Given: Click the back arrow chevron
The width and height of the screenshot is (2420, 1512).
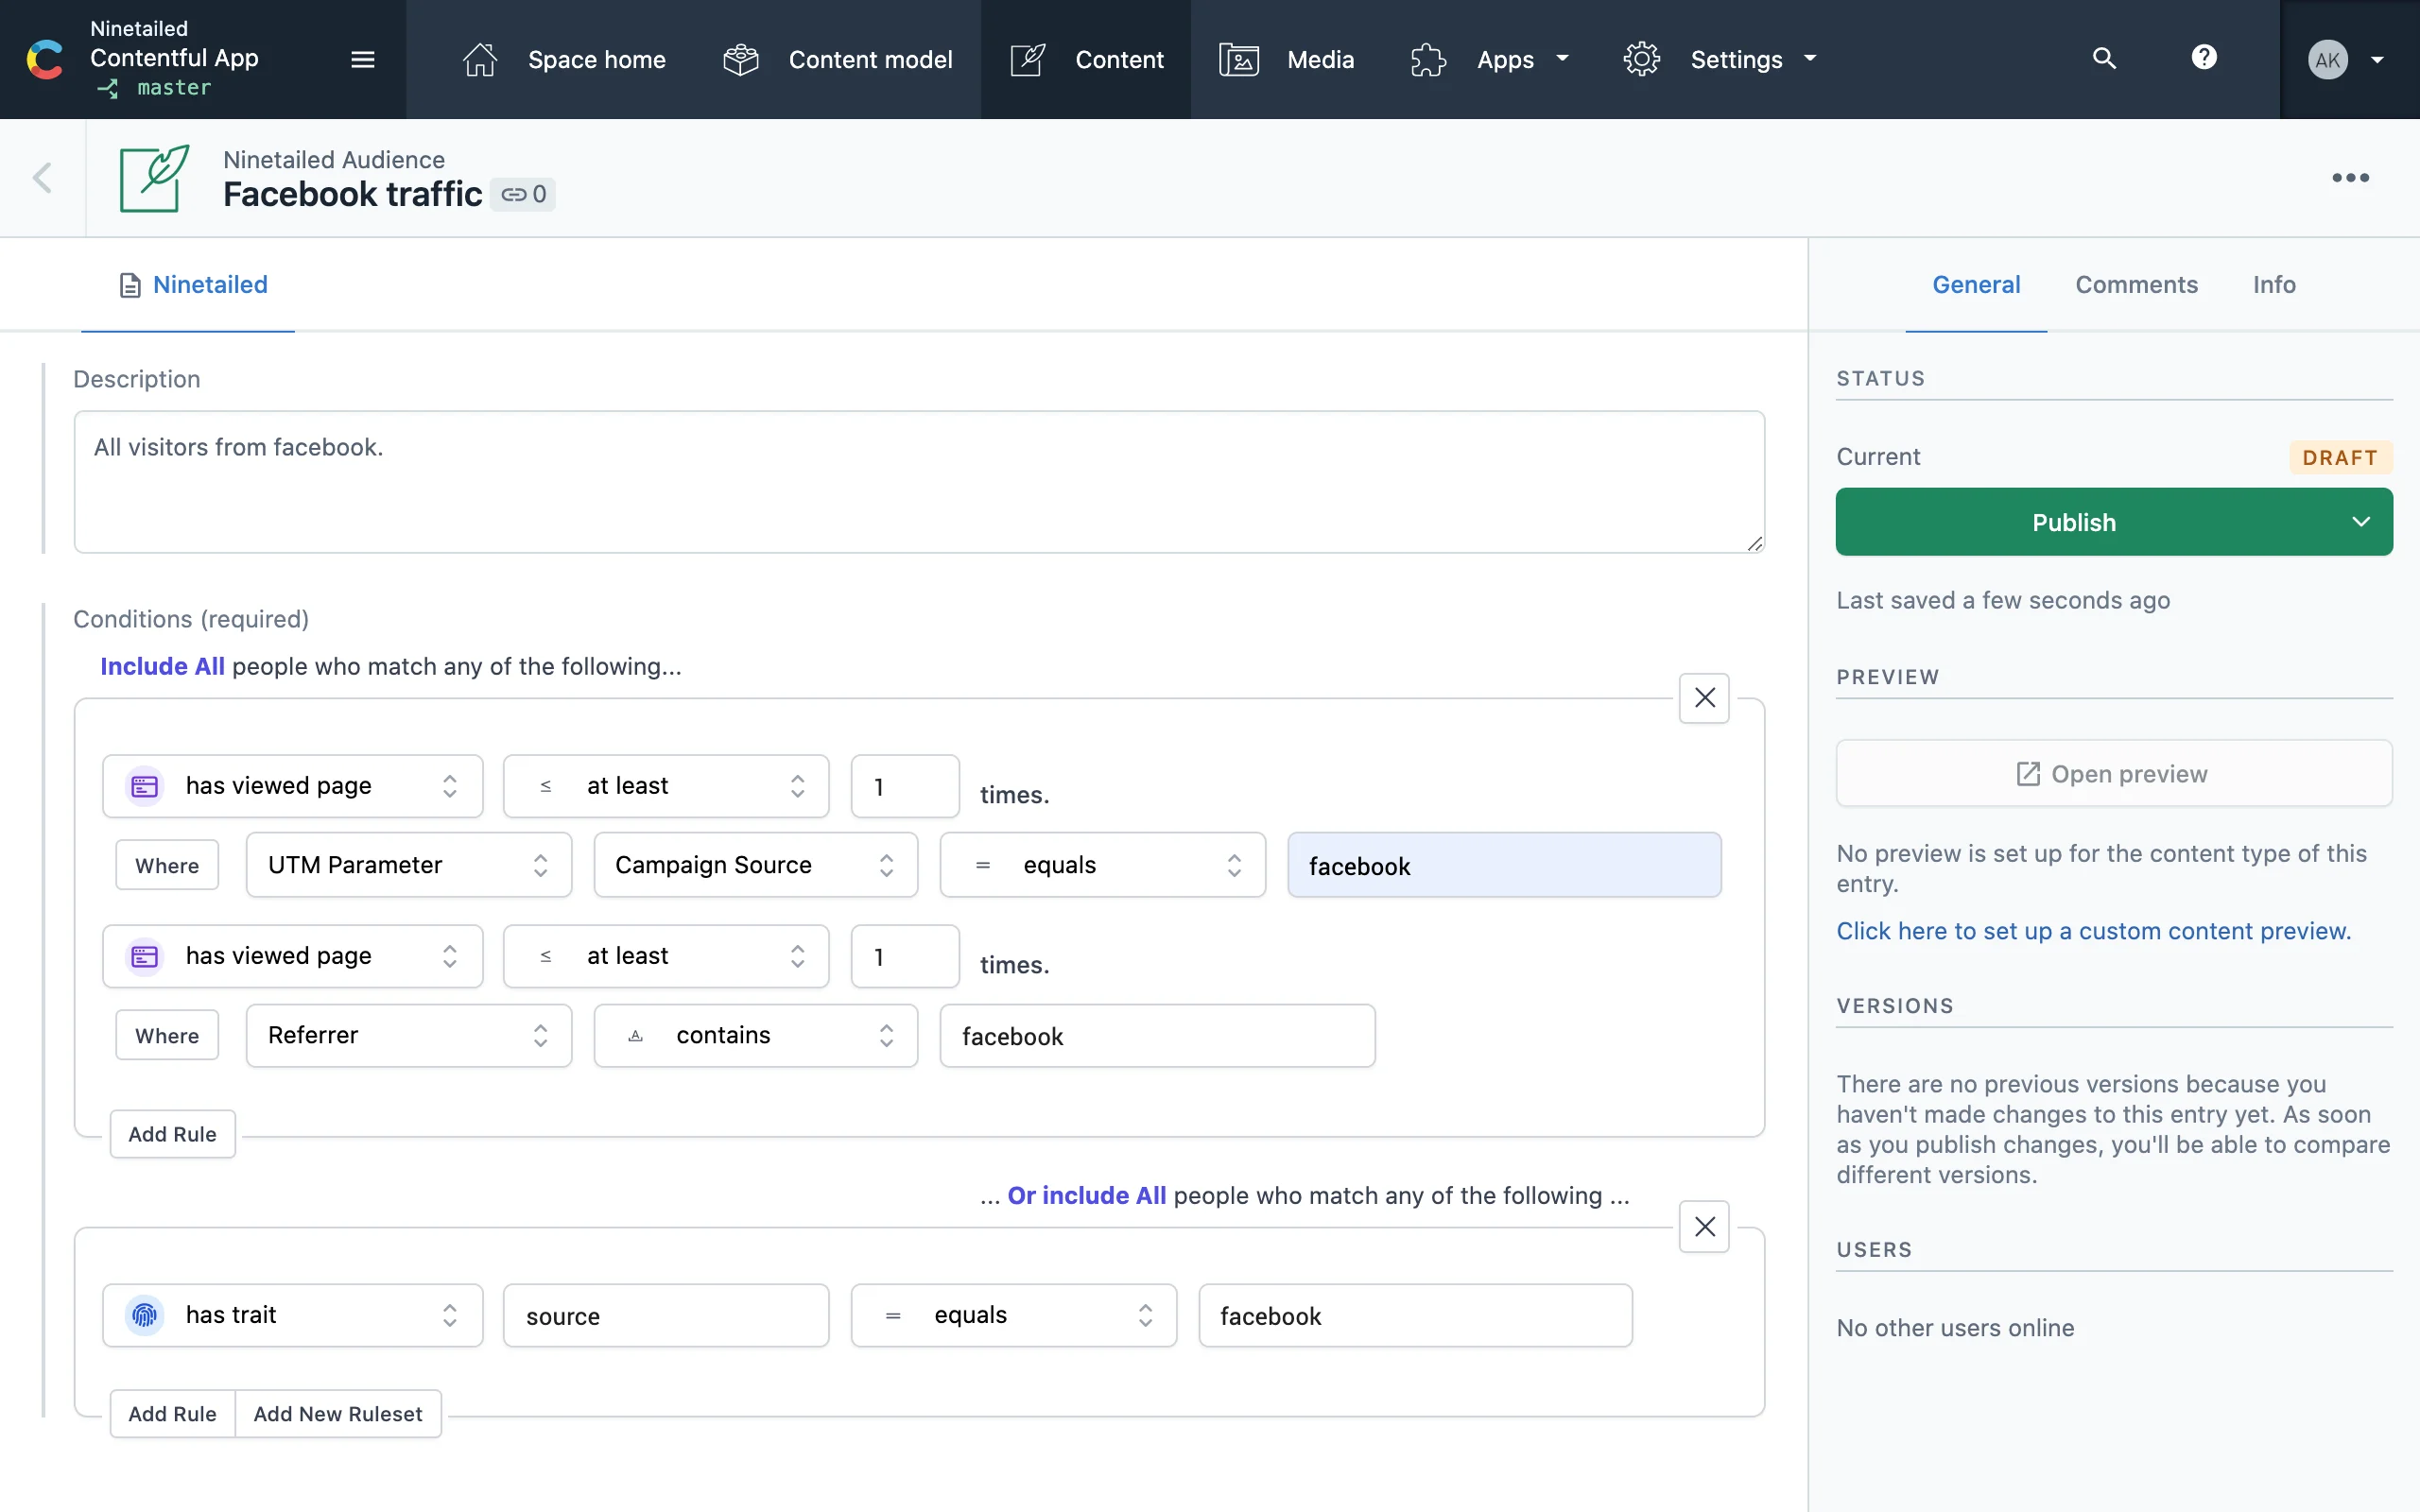Looking at the screenshot, I should [42, 178].
